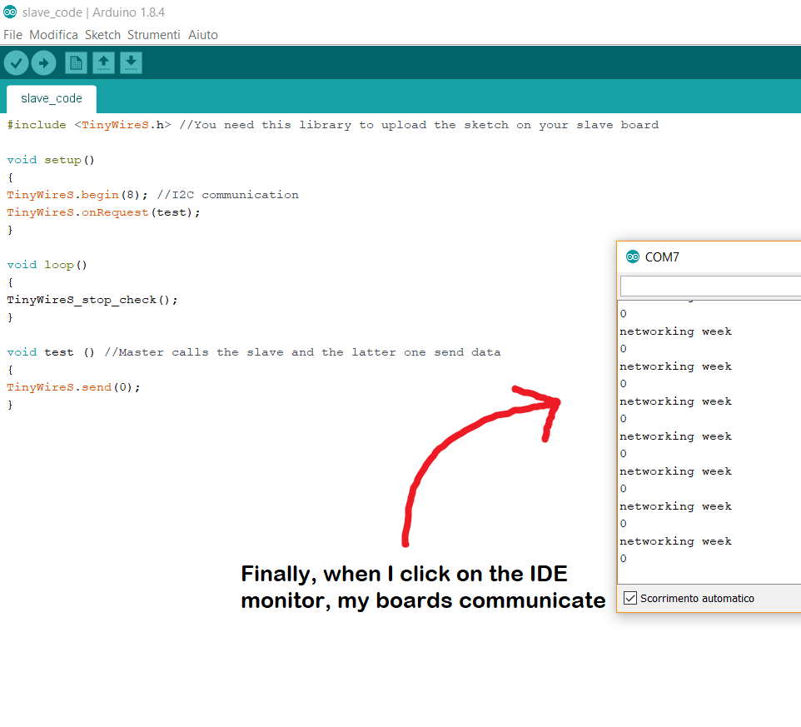
Task: Click the TinyWireS_stop_check(); line
Action: coord(92,300)
